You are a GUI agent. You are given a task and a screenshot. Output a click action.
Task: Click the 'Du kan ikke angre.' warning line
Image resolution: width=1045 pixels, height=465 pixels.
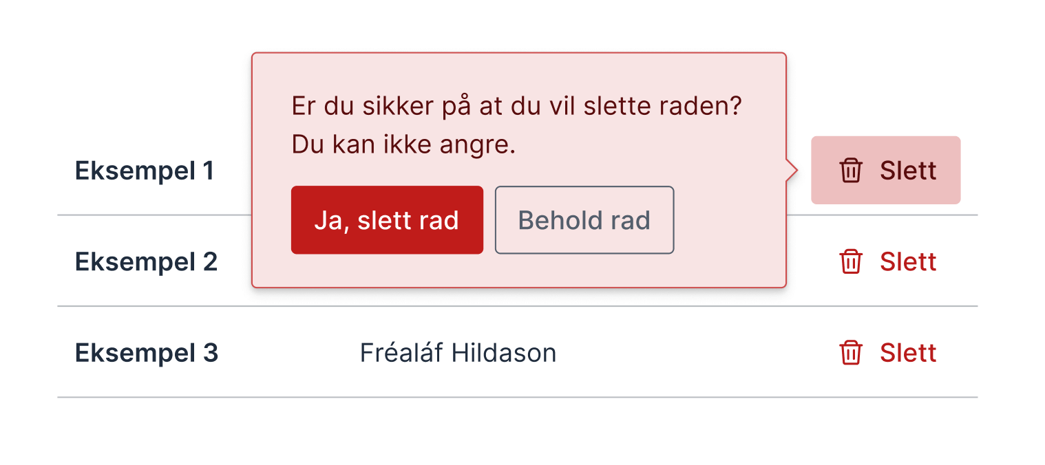[x=403, y=145]
